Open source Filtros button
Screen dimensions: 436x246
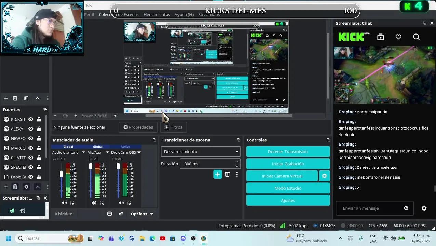[173, 127]
